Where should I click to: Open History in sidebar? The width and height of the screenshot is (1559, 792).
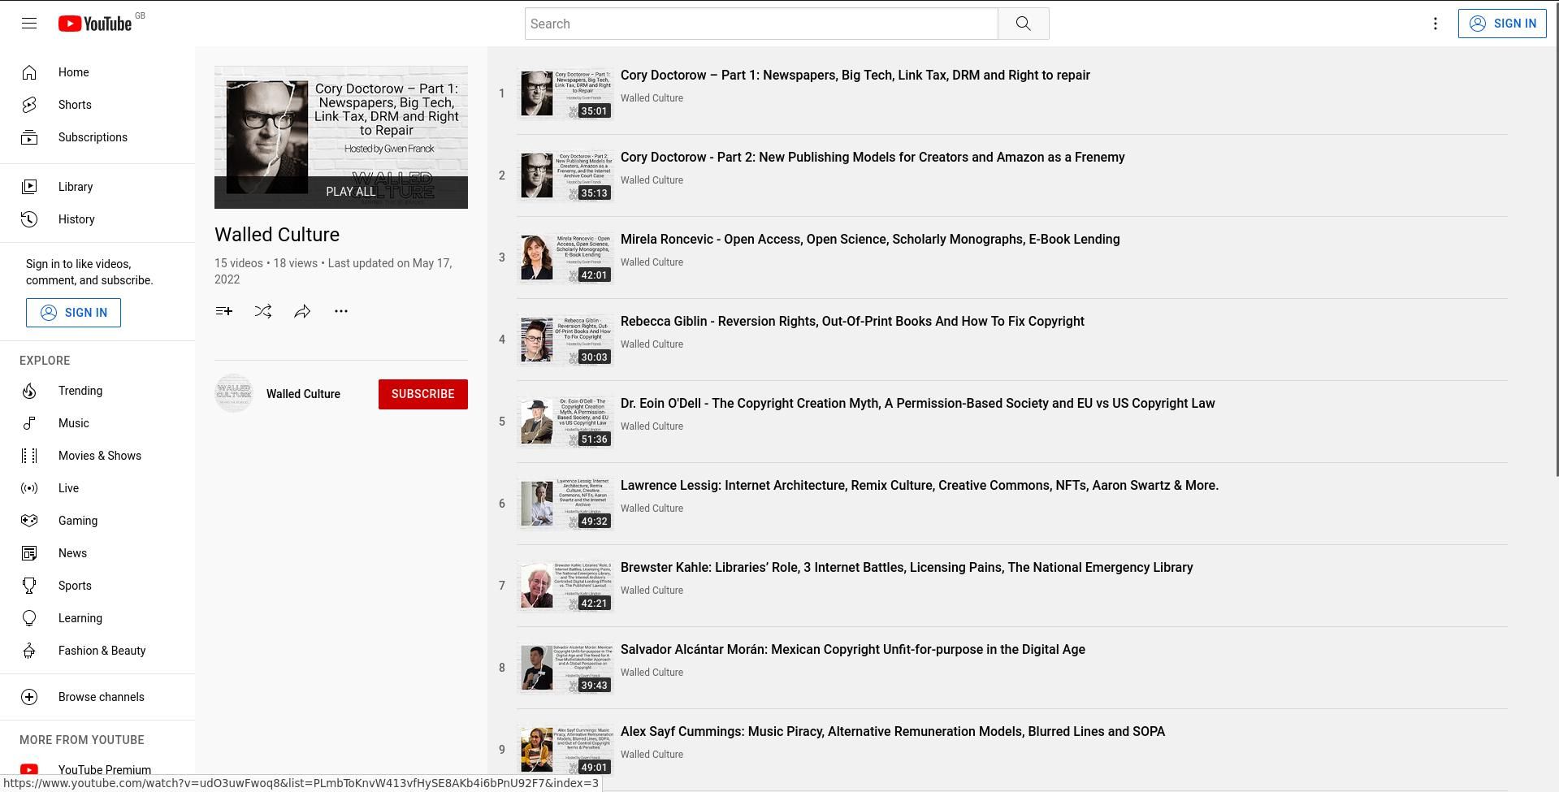[x=97, y=219]
